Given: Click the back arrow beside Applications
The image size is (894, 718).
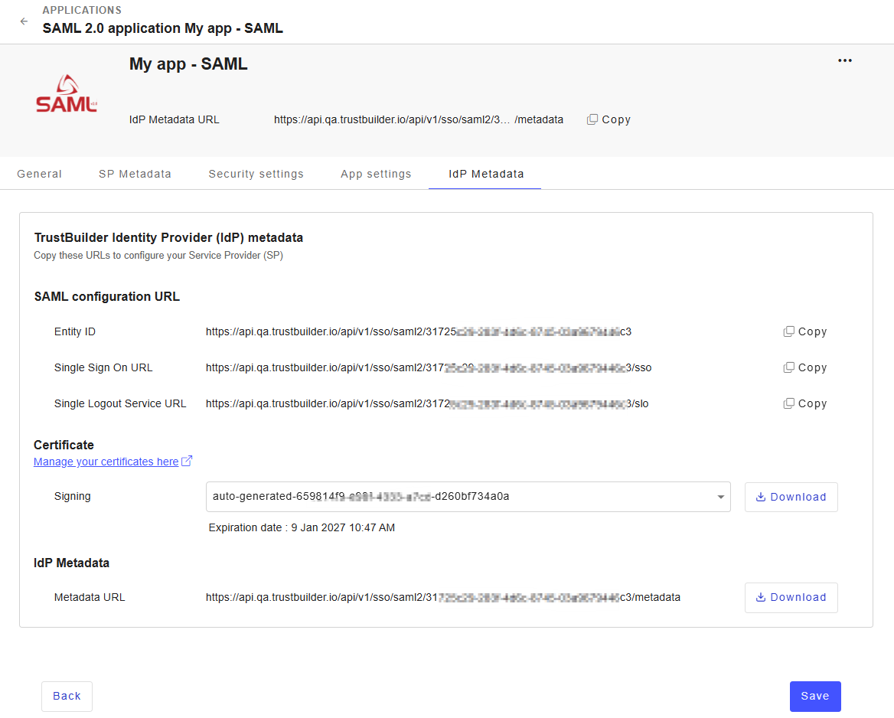Looking at the screenshot, I should [x=24, y=21].
